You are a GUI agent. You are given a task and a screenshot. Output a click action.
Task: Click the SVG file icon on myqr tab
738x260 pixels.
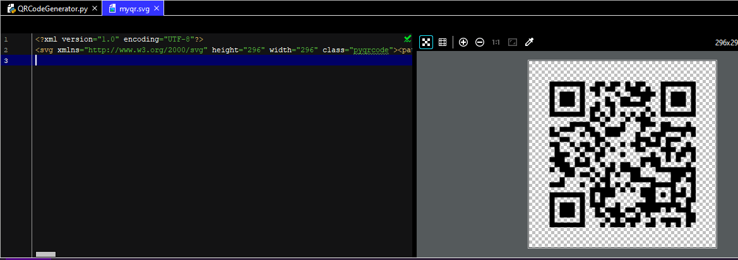(x=112, y=8)
